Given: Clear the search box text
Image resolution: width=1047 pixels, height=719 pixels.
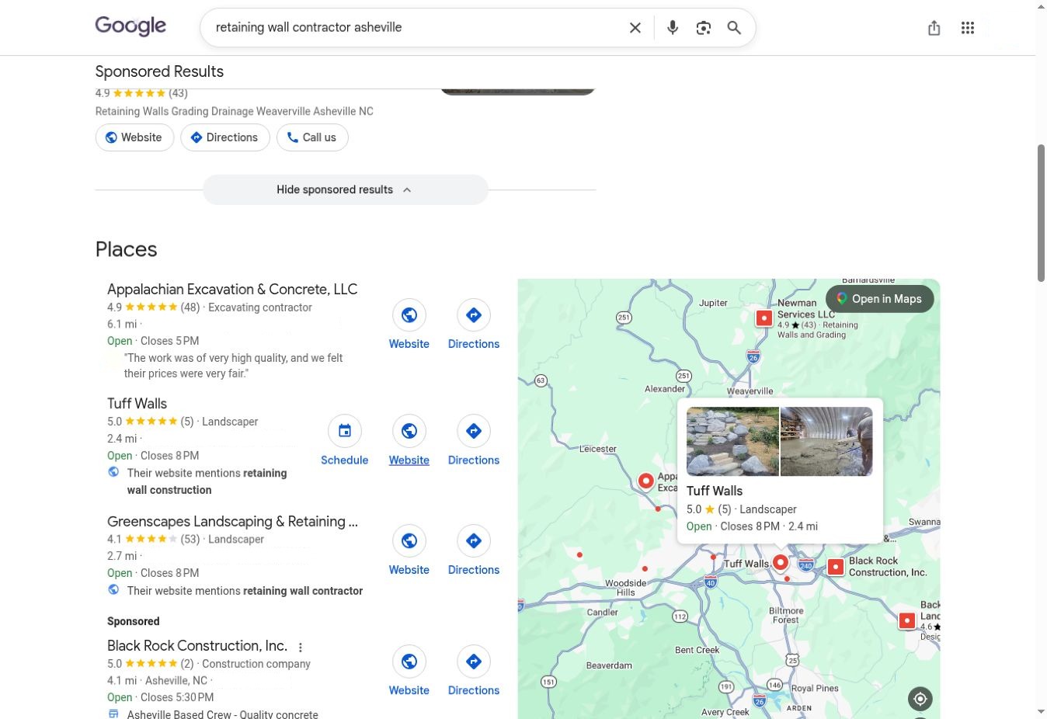Looking at the screenshot, I should 635,28.
